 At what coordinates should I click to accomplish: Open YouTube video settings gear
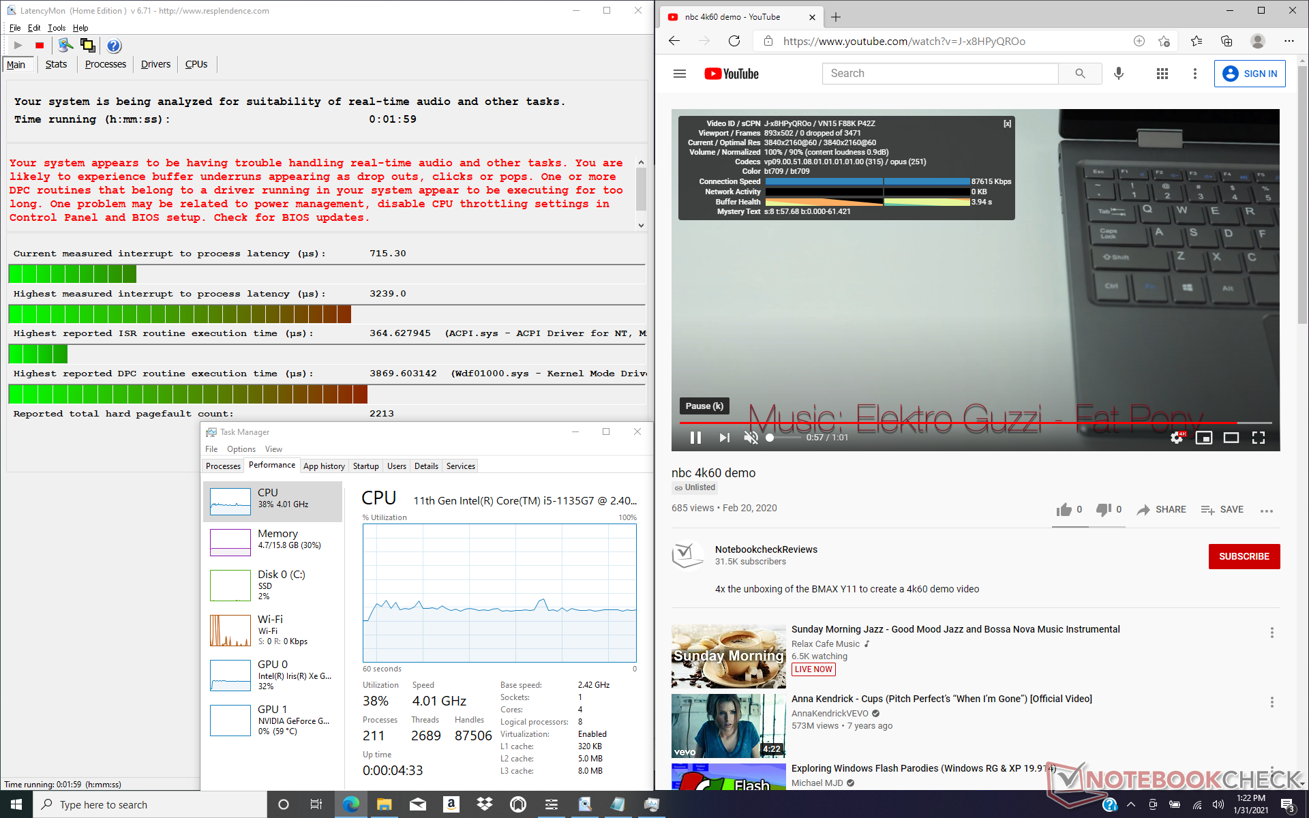(x=1177, y=438)
